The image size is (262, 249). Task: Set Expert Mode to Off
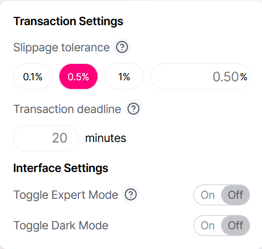[x=235, y=195]
